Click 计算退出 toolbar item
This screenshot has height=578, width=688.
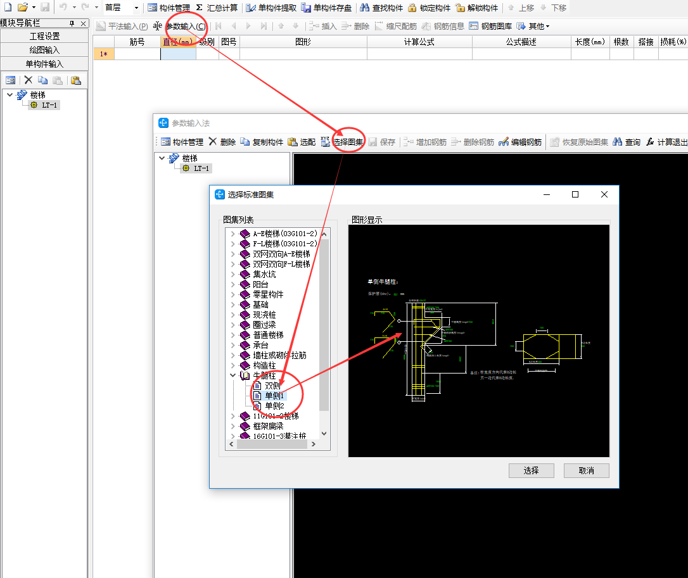(x=666, y=142)
